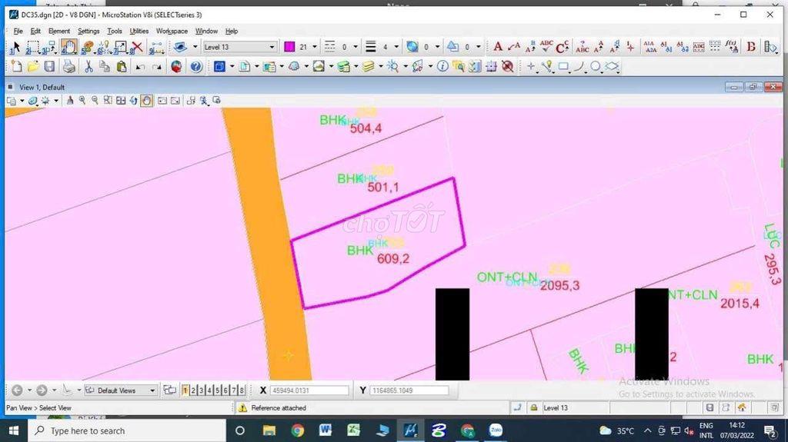
Task: Open the File menu
Action: click(18, 32)
